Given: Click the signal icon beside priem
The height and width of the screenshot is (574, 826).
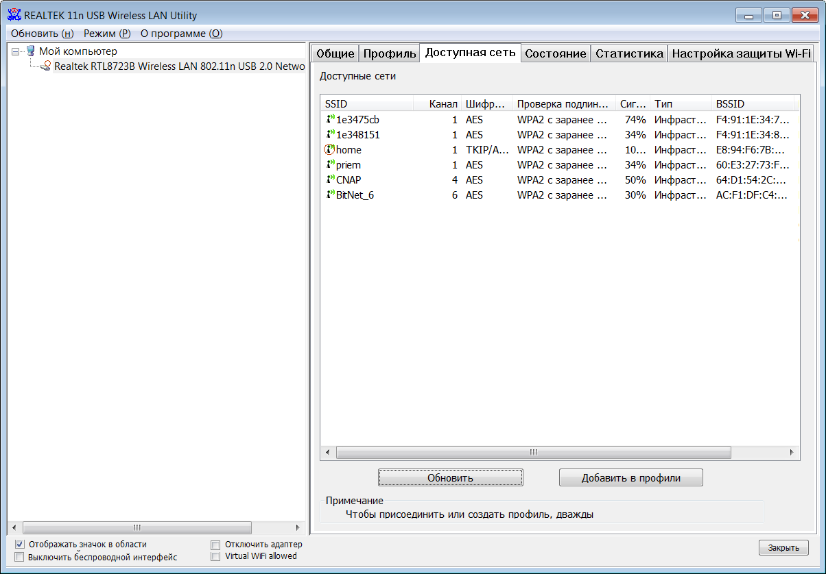Looking at the screenshot, I should (x=330, y=165).
